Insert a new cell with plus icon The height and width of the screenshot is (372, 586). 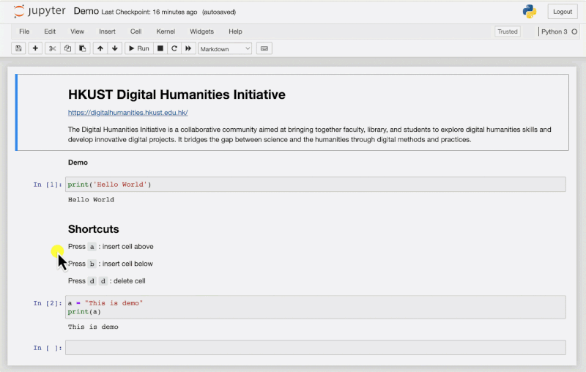point(35,48)
